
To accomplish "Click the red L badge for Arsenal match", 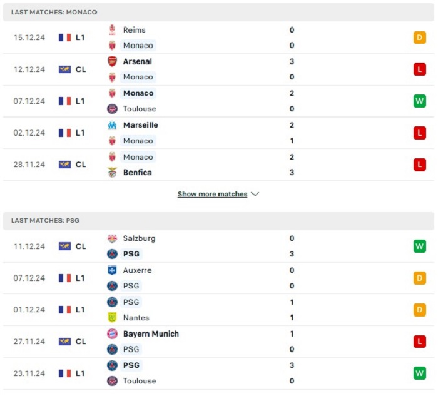I will coord(420,69).
